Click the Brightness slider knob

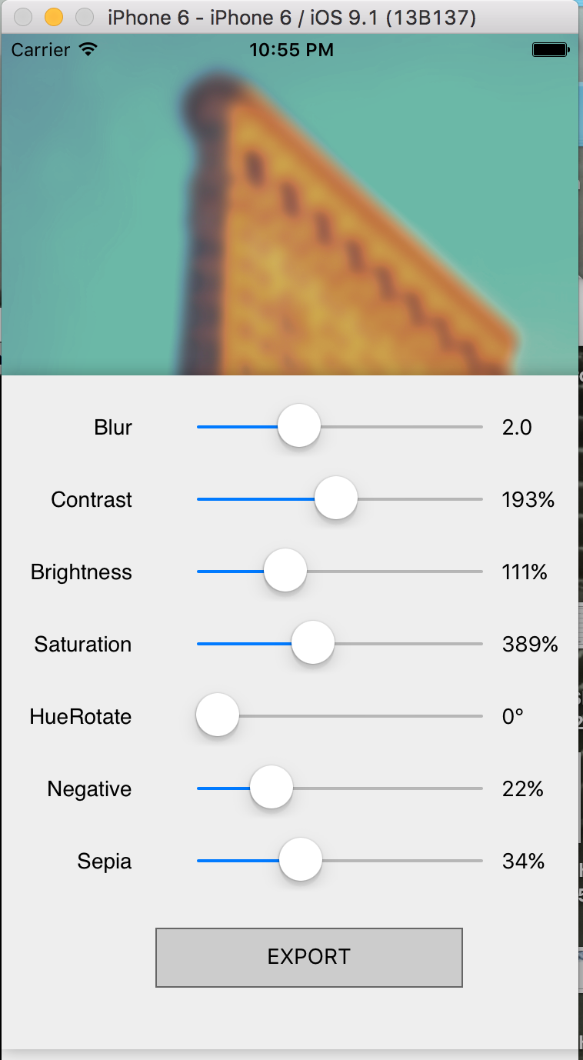click(x=285, y=571)
